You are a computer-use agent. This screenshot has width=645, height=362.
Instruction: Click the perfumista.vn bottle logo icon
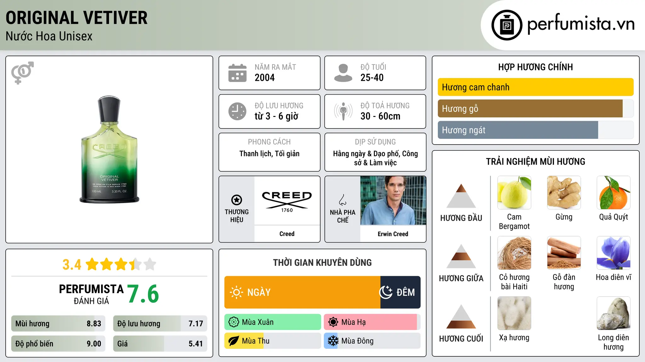507,25
